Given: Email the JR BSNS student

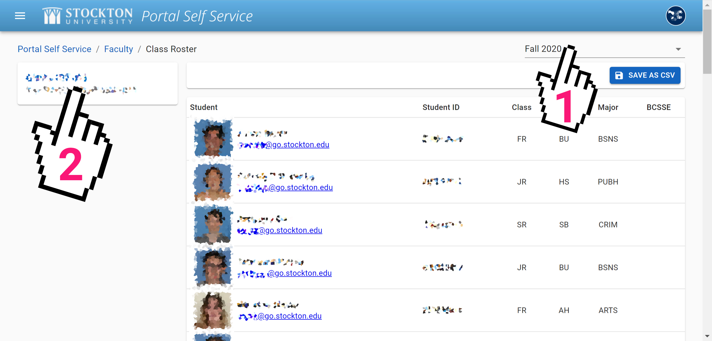Looking at the screenshot, I should click(x=285, y=273).
